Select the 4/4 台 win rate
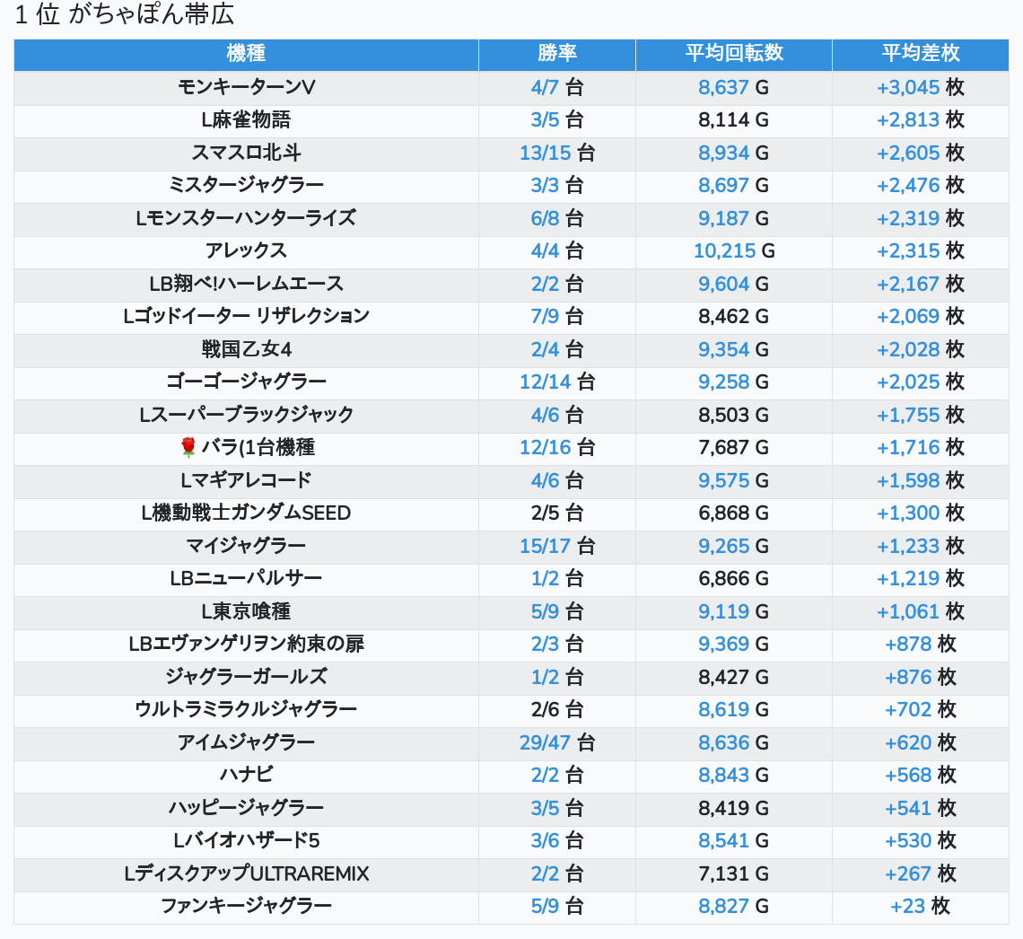Image resolution: width=1023 pixels, height=939 pixels. tap(556, 250)
